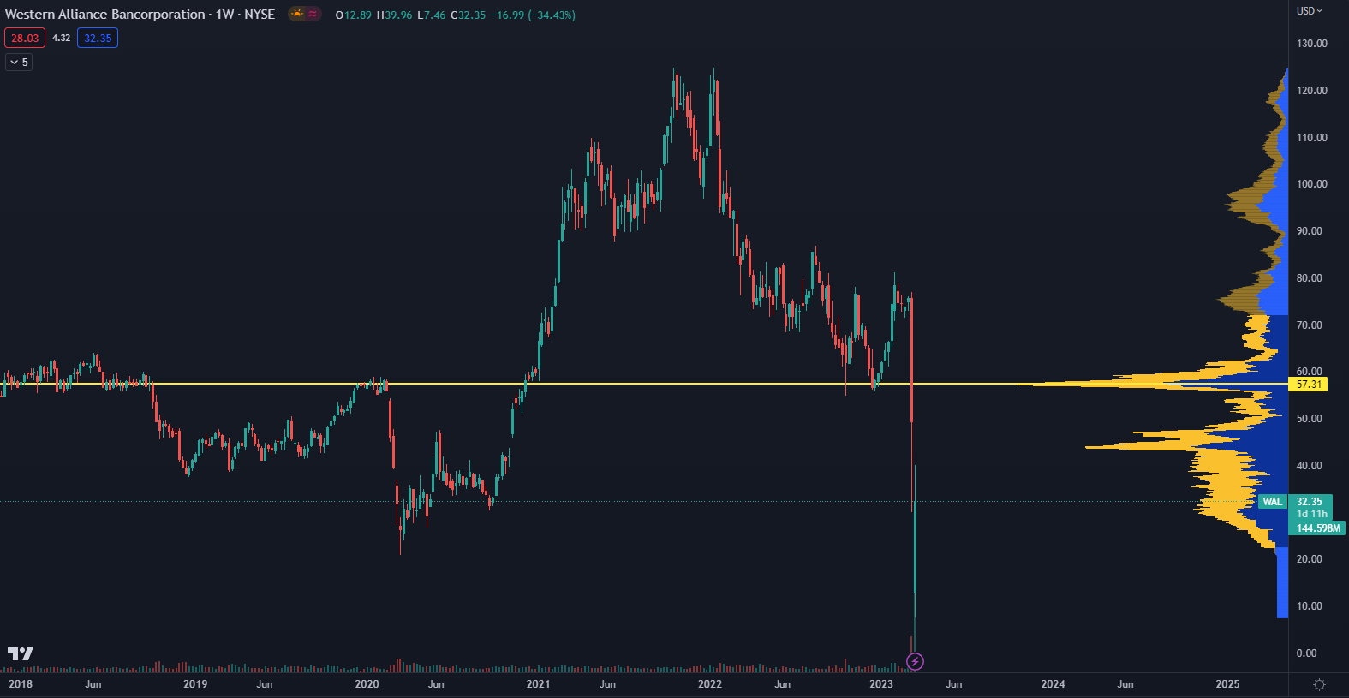The height and width of the screenshot is (698, 1349).
Task: Click the 2024 label on the time axis
Action: [1053, 684]
